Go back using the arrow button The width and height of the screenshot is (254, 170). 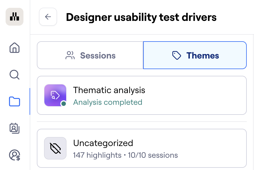48,17
